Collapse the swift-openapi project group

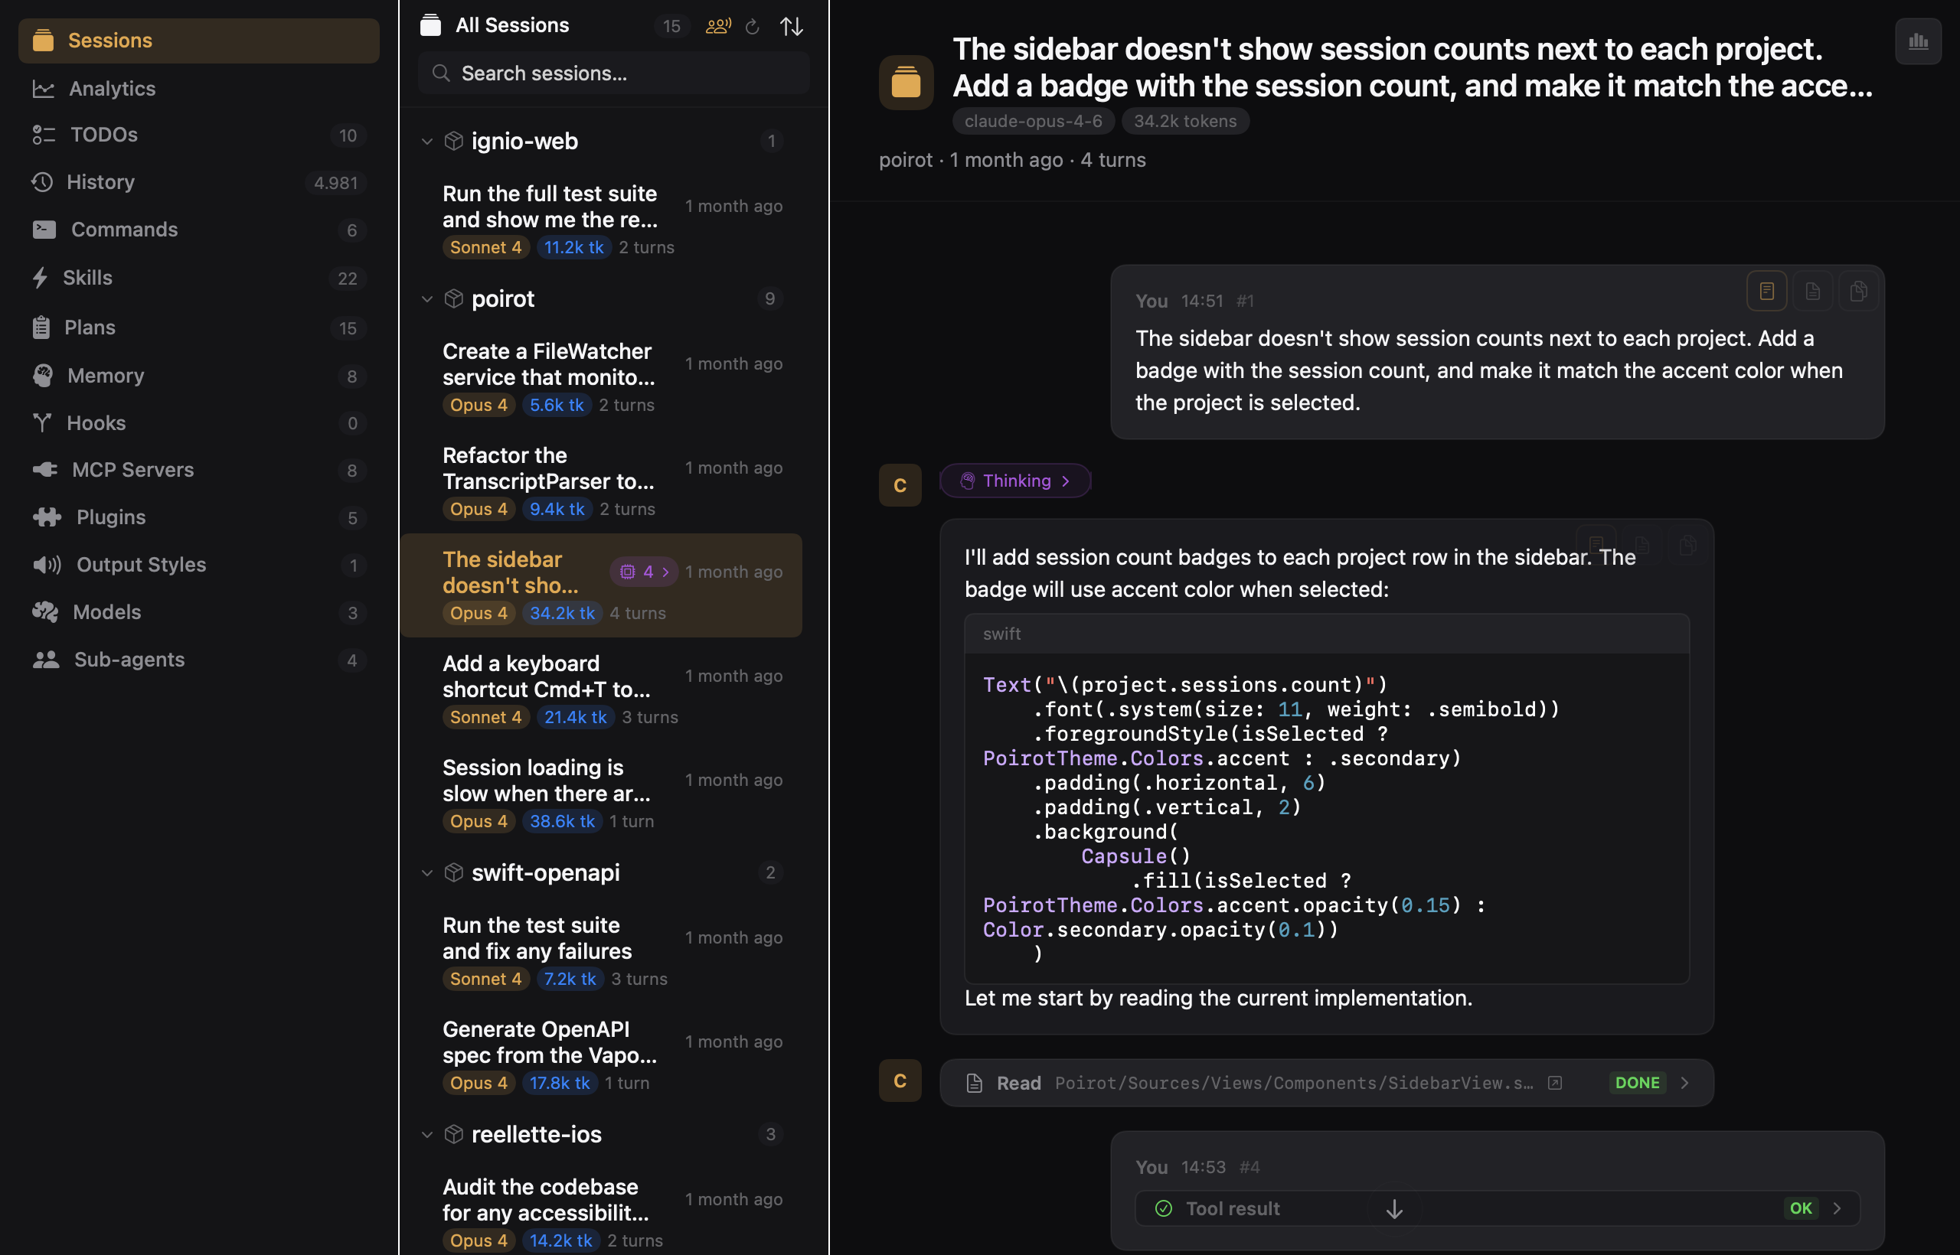tap(426, 873)
